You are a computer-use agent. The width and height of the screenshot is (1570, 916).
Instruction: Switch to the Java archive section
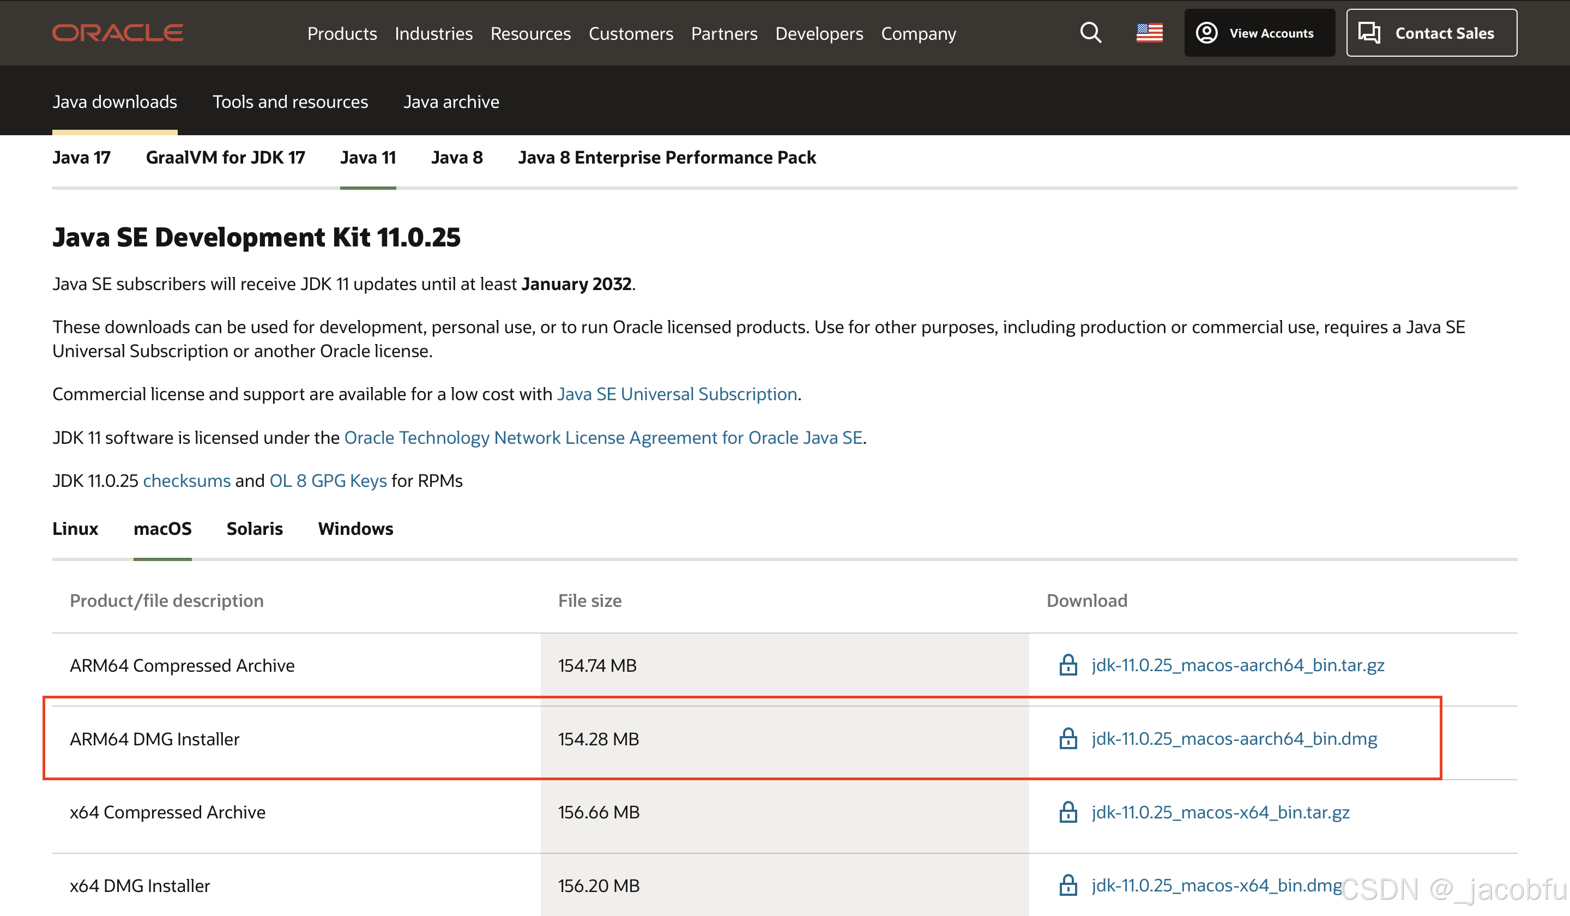[x=451, y=101]
